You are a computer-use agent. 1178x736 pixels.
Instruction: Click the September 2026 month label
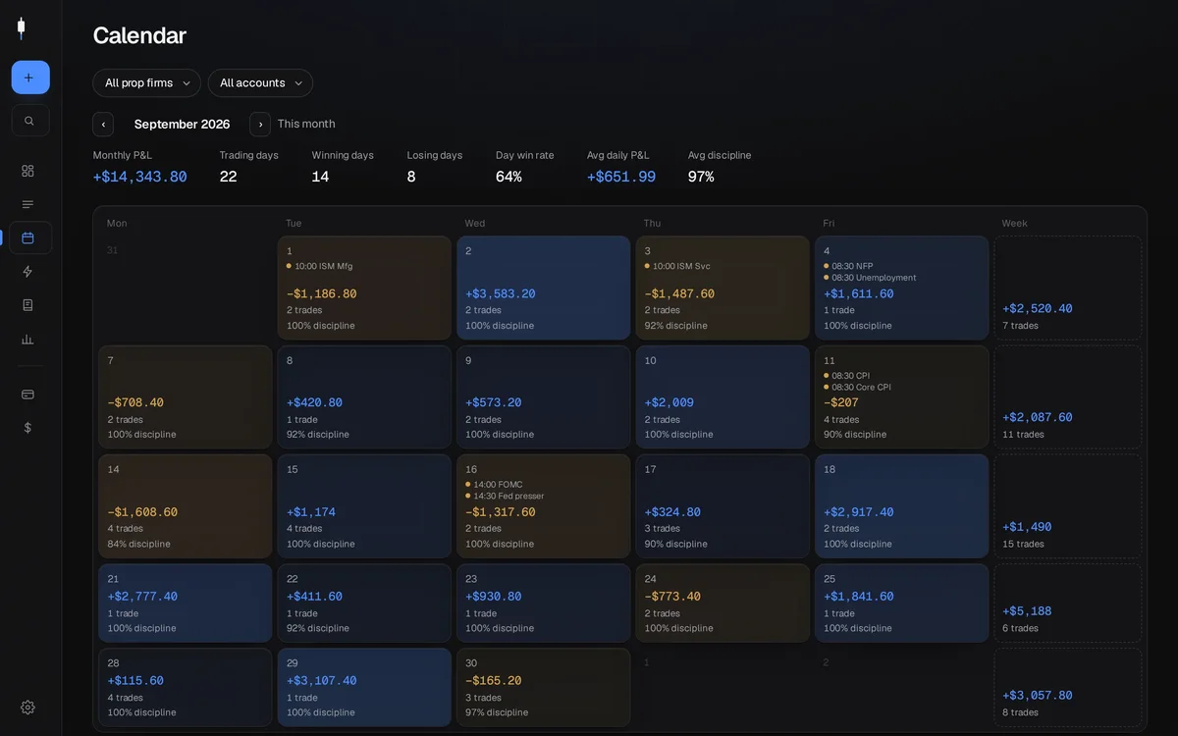click(182, 124)
